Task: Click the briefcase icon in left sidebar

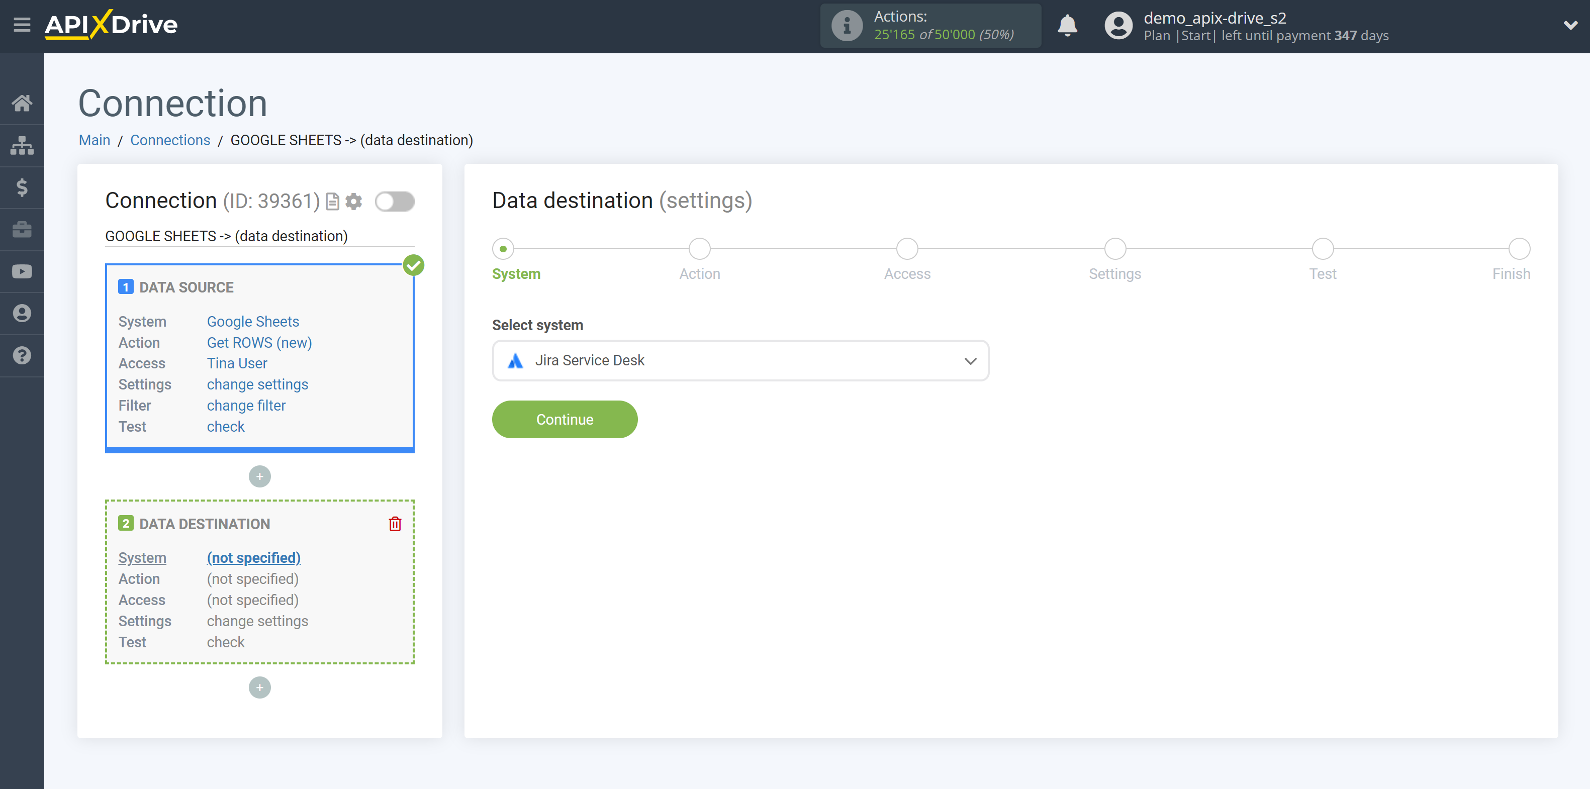Action: click(x=21, y=229)
